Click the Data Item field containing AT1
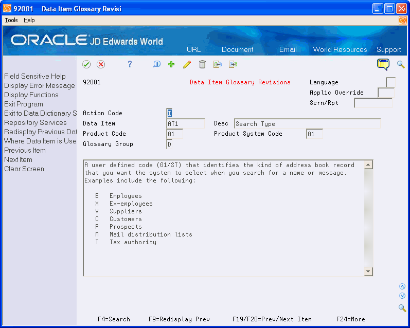The height and width of the screenshot is (328, 410). pyautogui.click(x=185, y=123)
